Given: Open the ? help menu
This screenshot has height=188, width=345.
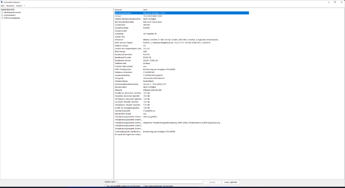Looking at the screenshot, I should [24, 5].
